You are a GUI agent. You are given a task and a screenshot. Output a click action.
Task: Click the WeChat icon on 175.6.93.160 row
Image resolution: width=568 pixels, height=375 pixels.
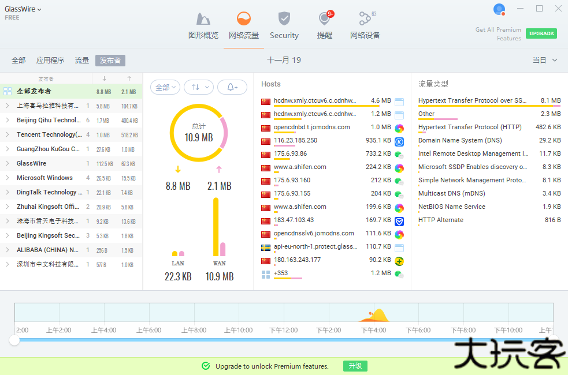pos(399,182)
